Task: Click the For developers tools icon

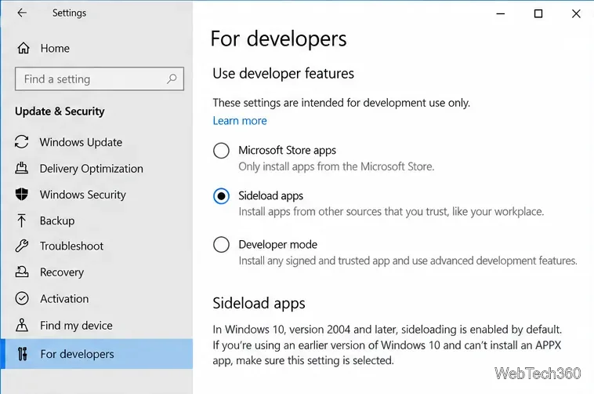Action: tap(23, 354)
